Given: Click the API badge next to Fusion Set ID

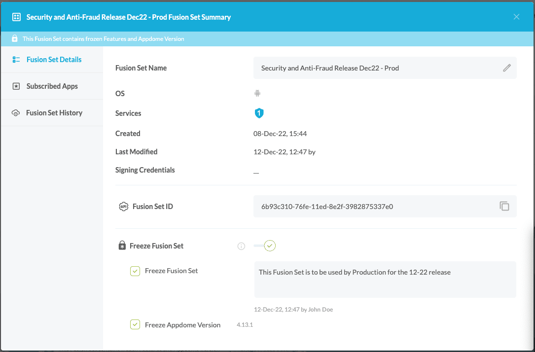Looking at the screenshot, I should click(123, 206).
